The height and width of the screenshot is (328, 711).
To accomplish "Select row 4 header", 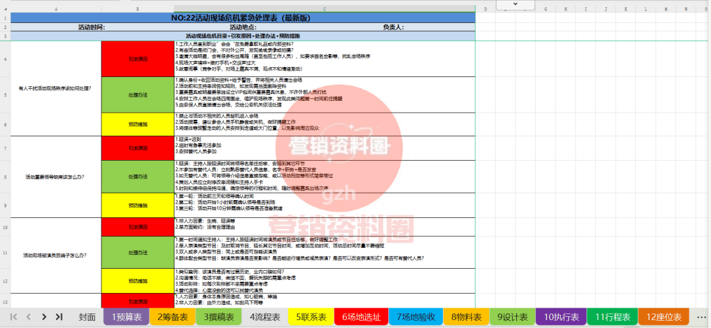I will pos(5,59).
